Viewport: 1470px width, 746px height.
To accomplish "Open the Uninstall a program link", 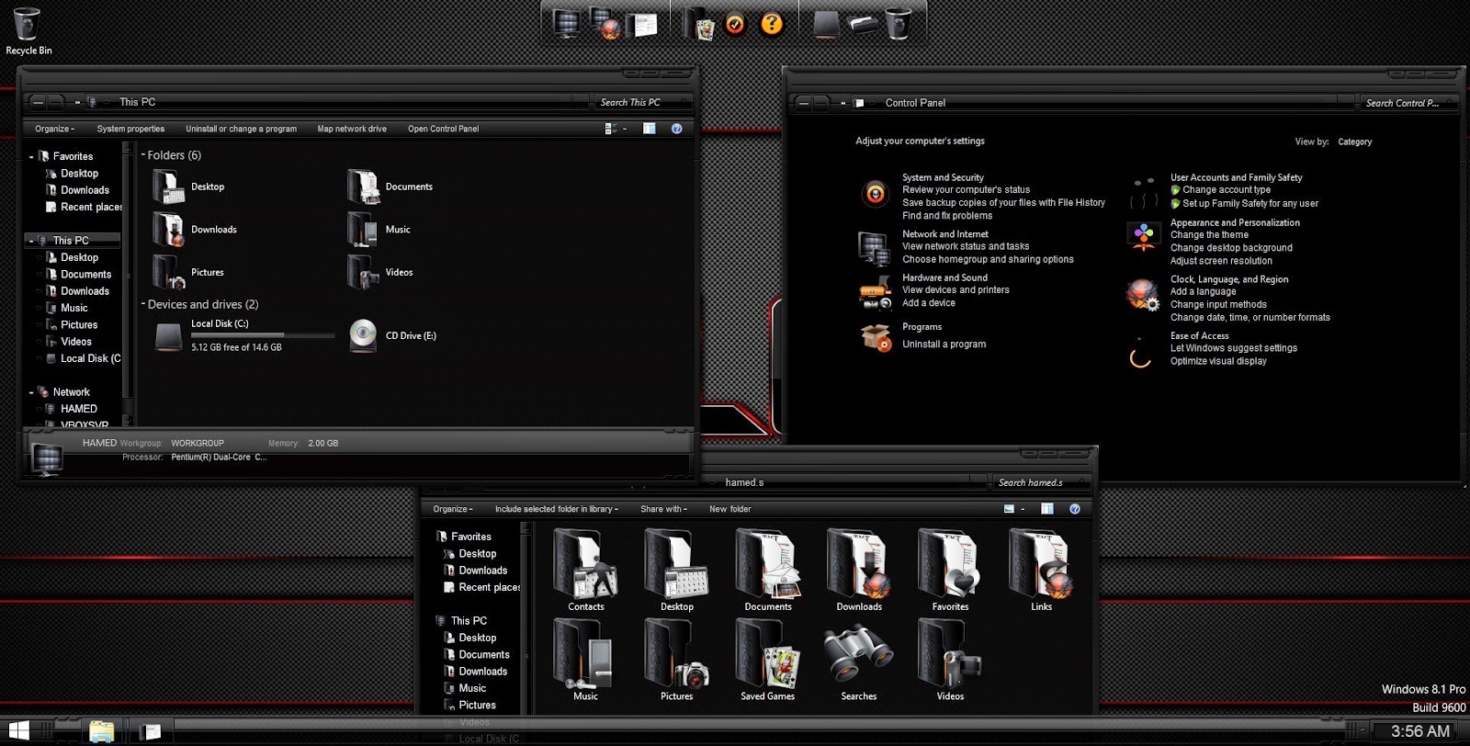I will [x=944, y=345].
